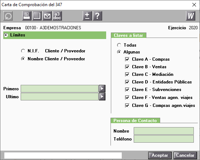Uncheck Clave E - Subvenciones
The width and height of the screenshot is (200, 160).
(x=127, y=90)
